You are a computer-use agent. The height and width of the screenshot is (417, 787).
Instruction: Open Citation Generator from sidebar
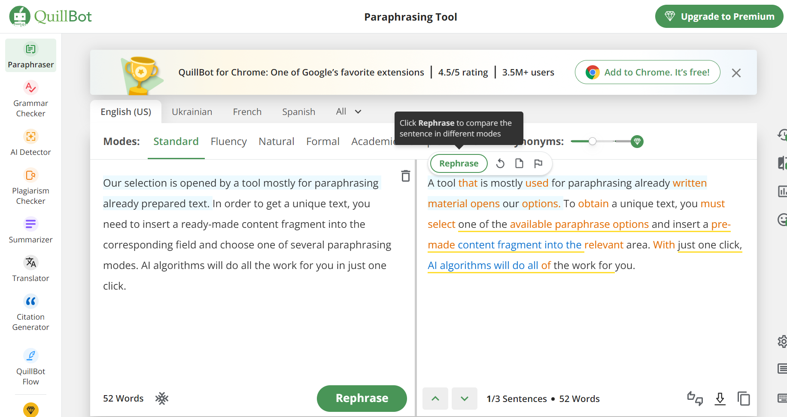(x=30, y=313)
